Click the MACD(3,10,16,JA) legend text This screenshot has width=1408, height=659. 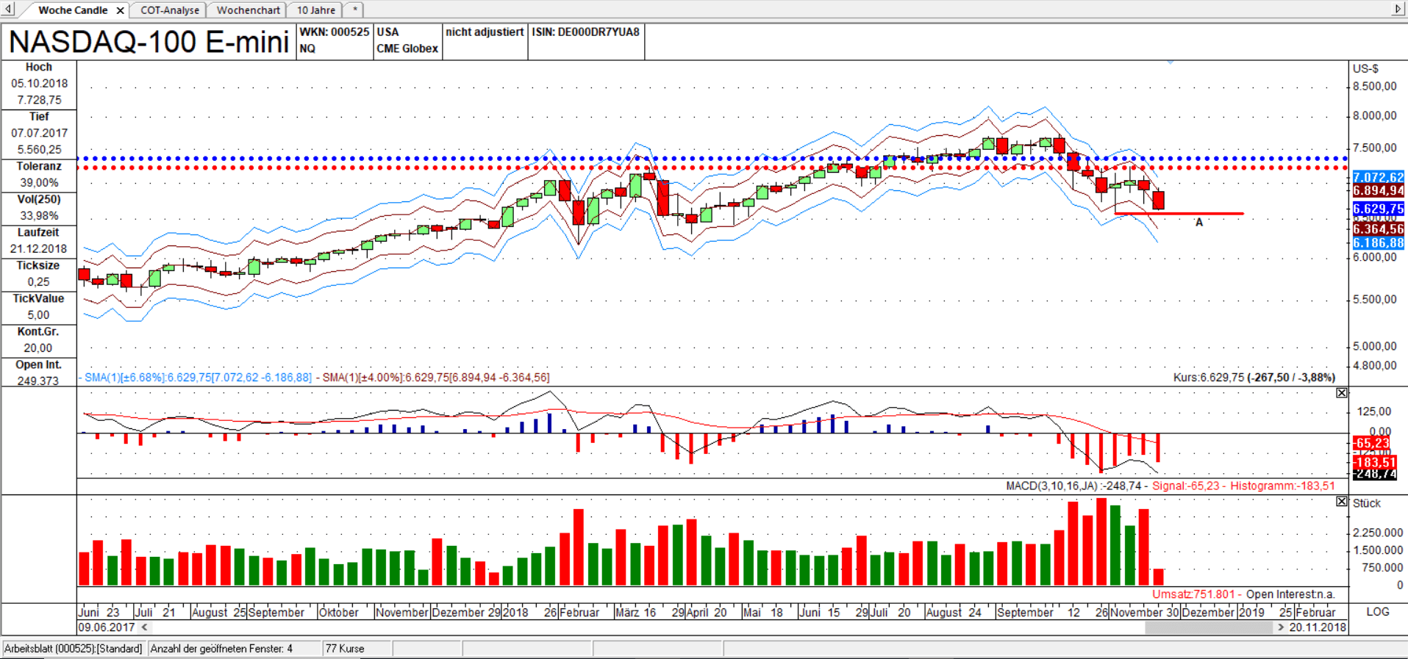(x=1073, y=486)
